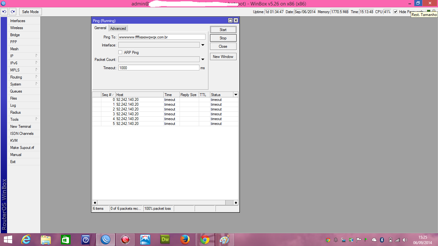Screen dimensions: 438x246
Task: Click the Reply Size column header
Action: (x=189, y=95)
